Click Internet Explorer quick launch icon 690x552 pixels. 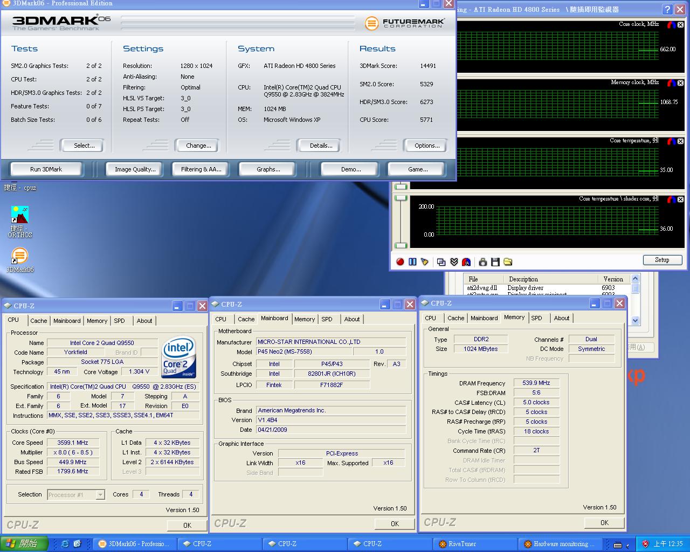(x=65, y=544)
